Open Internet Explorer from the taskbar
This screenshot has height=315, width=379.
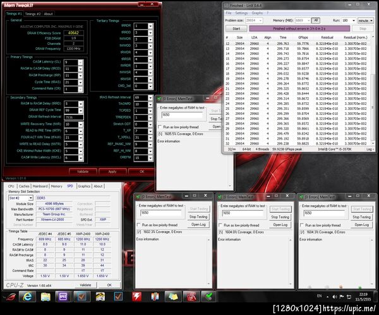[x=27, y=297]
